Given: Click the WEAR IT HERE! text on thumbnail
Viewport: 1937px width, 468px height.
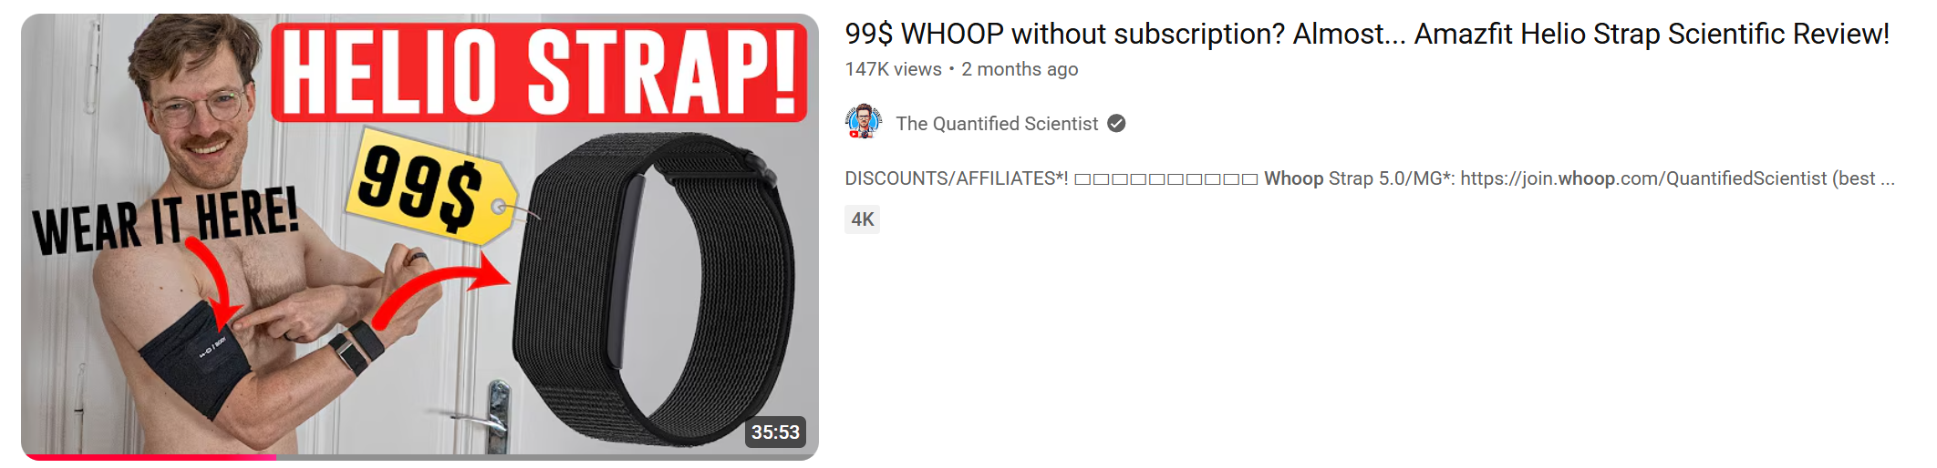Looking at the screenshot, I should tap(165, 221).
